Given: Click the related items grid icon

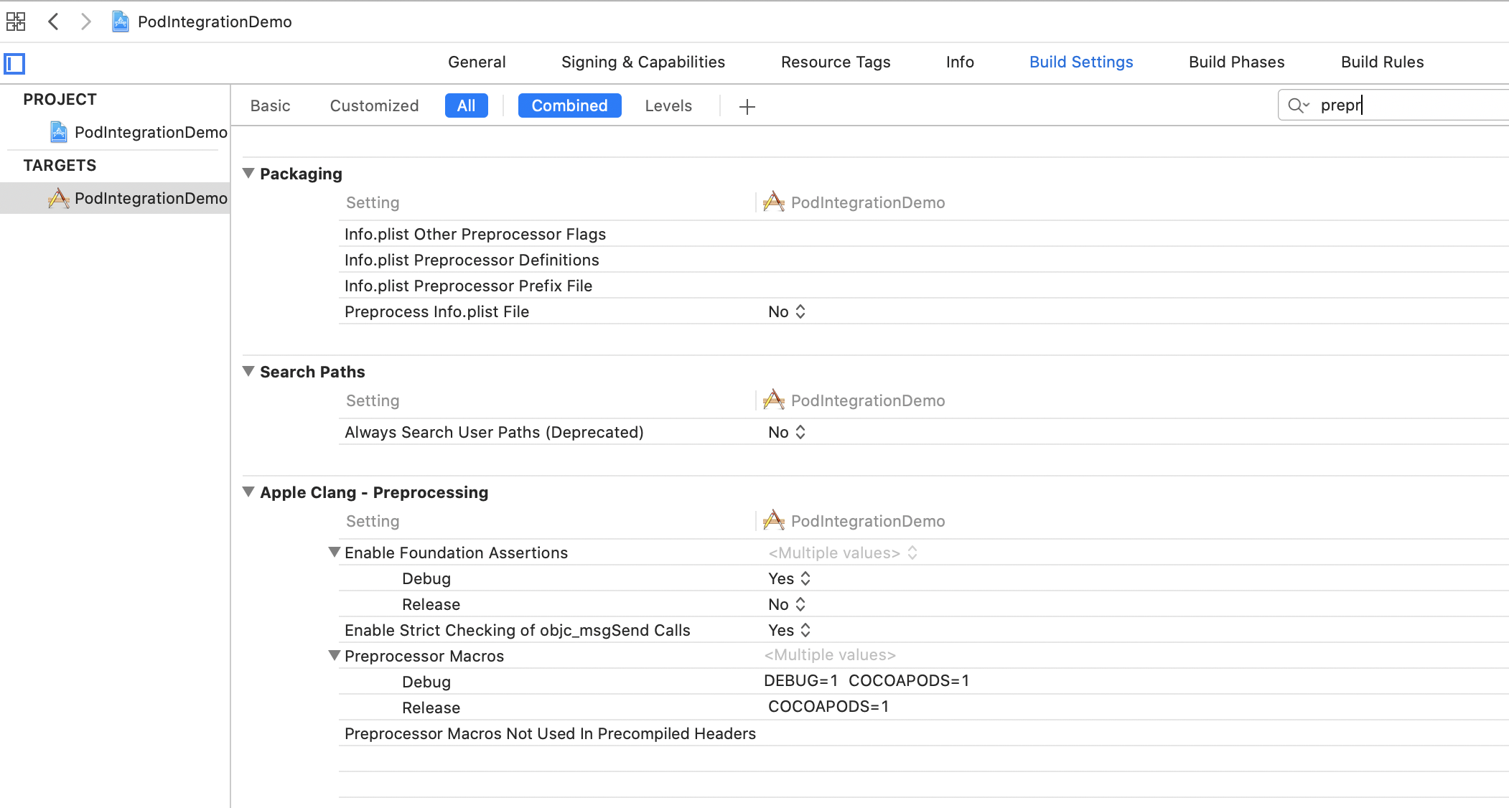Looking at the screenshot, I should pos(16,22).
